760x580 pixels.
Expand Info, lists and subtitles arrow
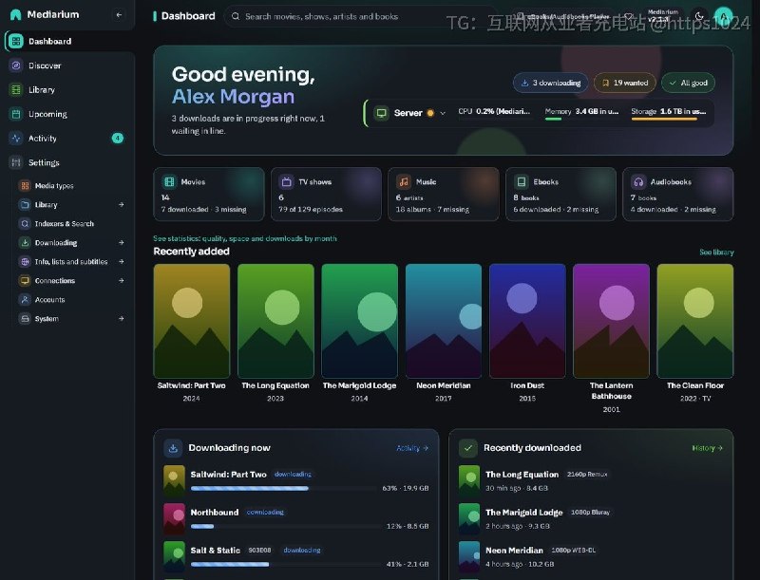[122, 261]
